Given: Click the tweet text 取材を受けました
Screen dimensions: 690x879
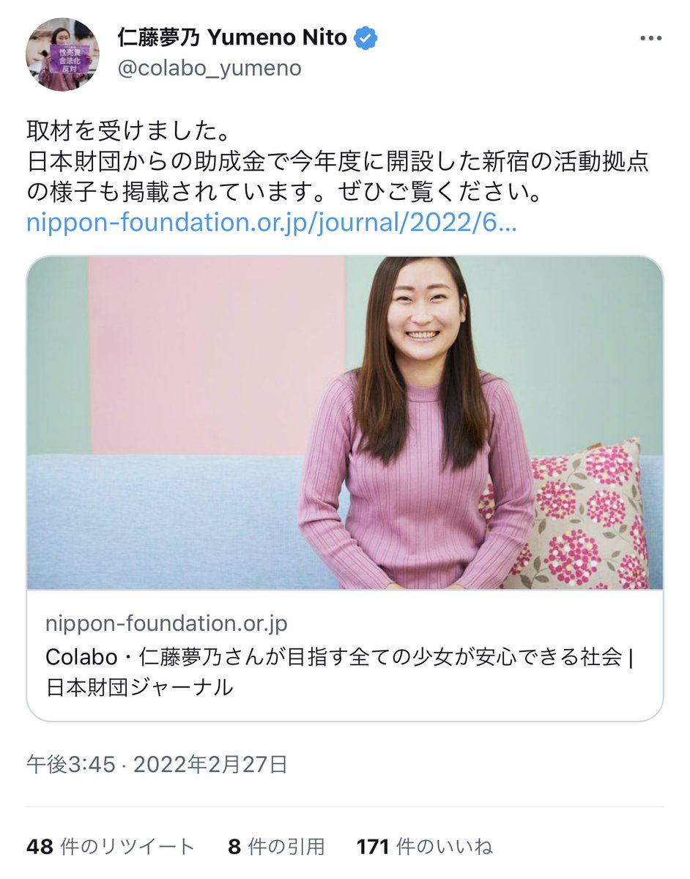Looking at the screenshot, I should pos(128,133).
